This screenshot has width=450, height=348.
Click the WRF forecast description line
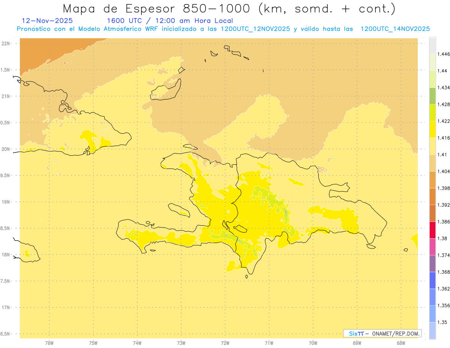click(x=223, y=29)
